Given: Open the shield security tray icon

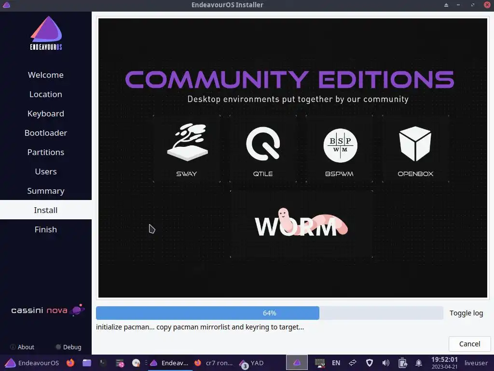Looking at the screenshot, I should coord(369,363).
